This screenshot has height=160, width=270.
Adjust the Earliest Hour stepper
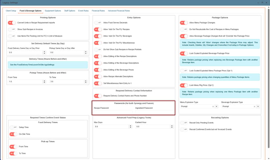coord(172,127)
